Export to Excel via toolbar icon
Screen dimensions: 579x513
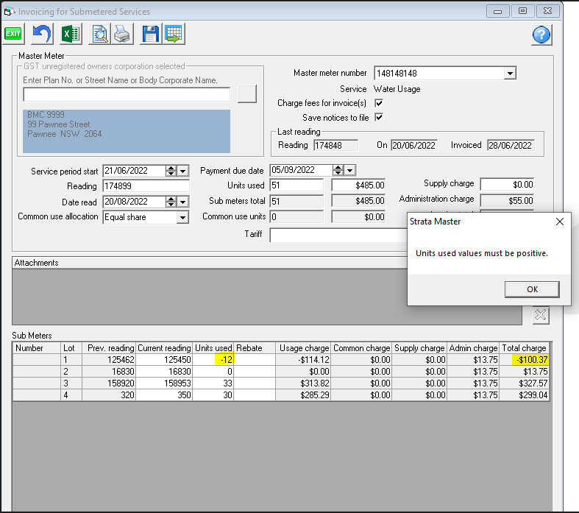[x=71, y=34]
